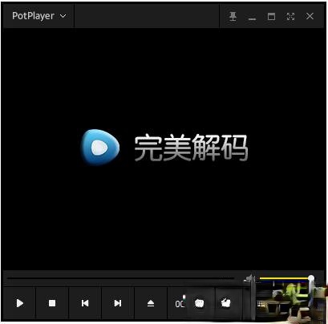Switch to fullscreen mode
This screenshot has width=328, height=324.
tap(290, 16)
